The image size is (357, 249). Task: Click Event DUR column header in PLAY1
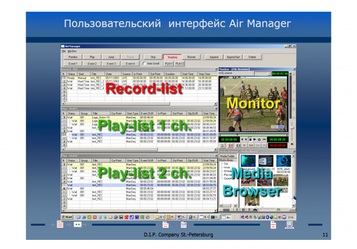(148, 113)
